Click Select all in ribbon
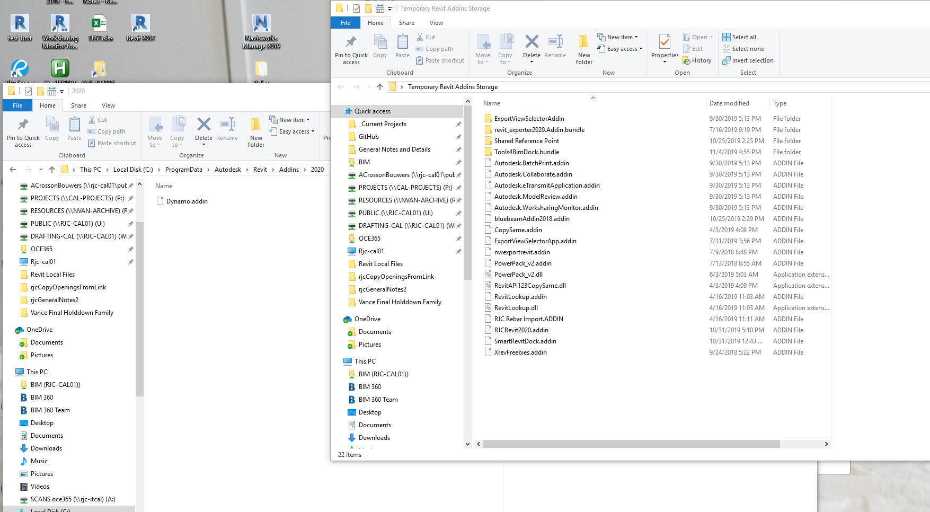Viewport: 930px width, 512px height. click(739, 37)
